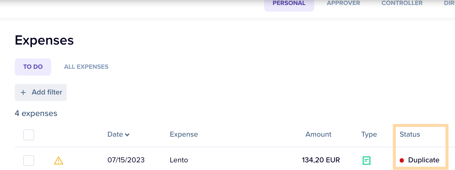Click the Amount column header
The height and width of the screenshot is (170, 455).
[318, 135]
